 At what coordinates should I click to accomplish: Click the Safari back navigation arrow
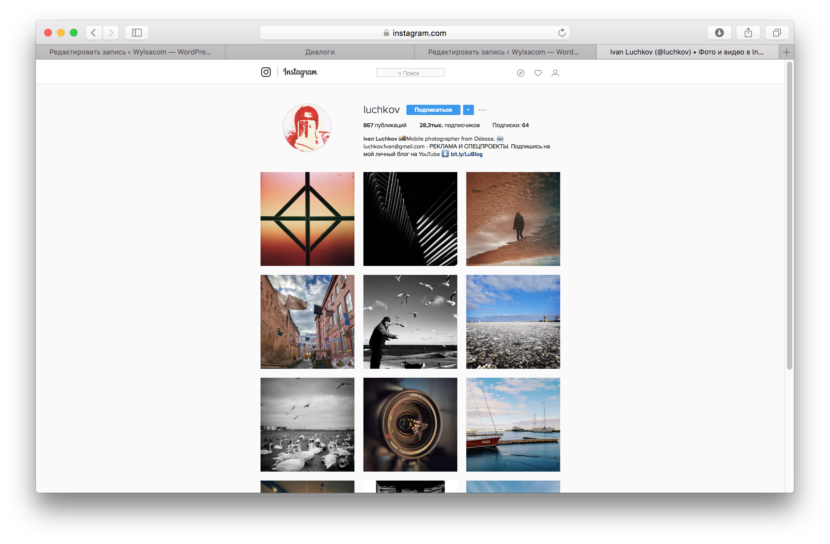point(94,33)
